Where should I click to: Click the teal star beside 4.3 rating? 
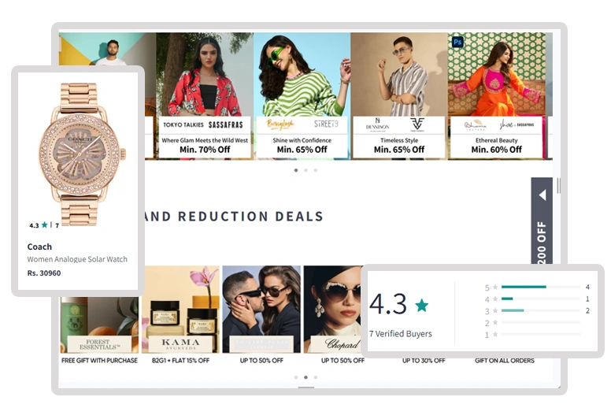(x=421, y=305)
